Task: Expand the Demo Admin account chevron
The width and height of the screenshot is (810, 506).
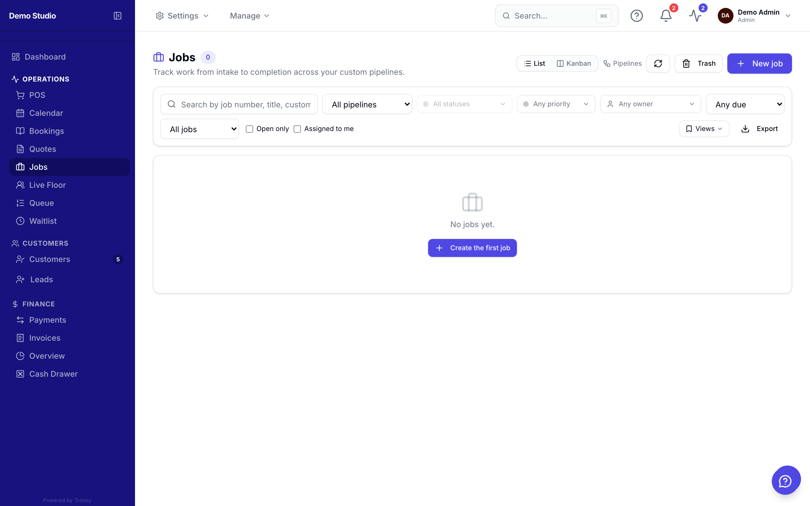Action: [788, 16]
